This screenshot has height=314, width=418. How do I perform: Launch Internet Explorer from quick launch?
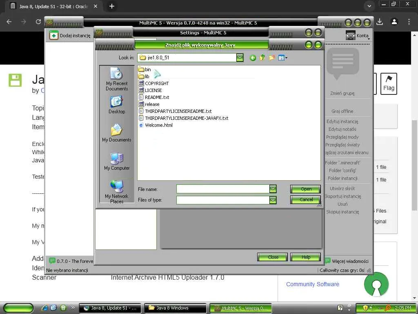click(45, 308)
